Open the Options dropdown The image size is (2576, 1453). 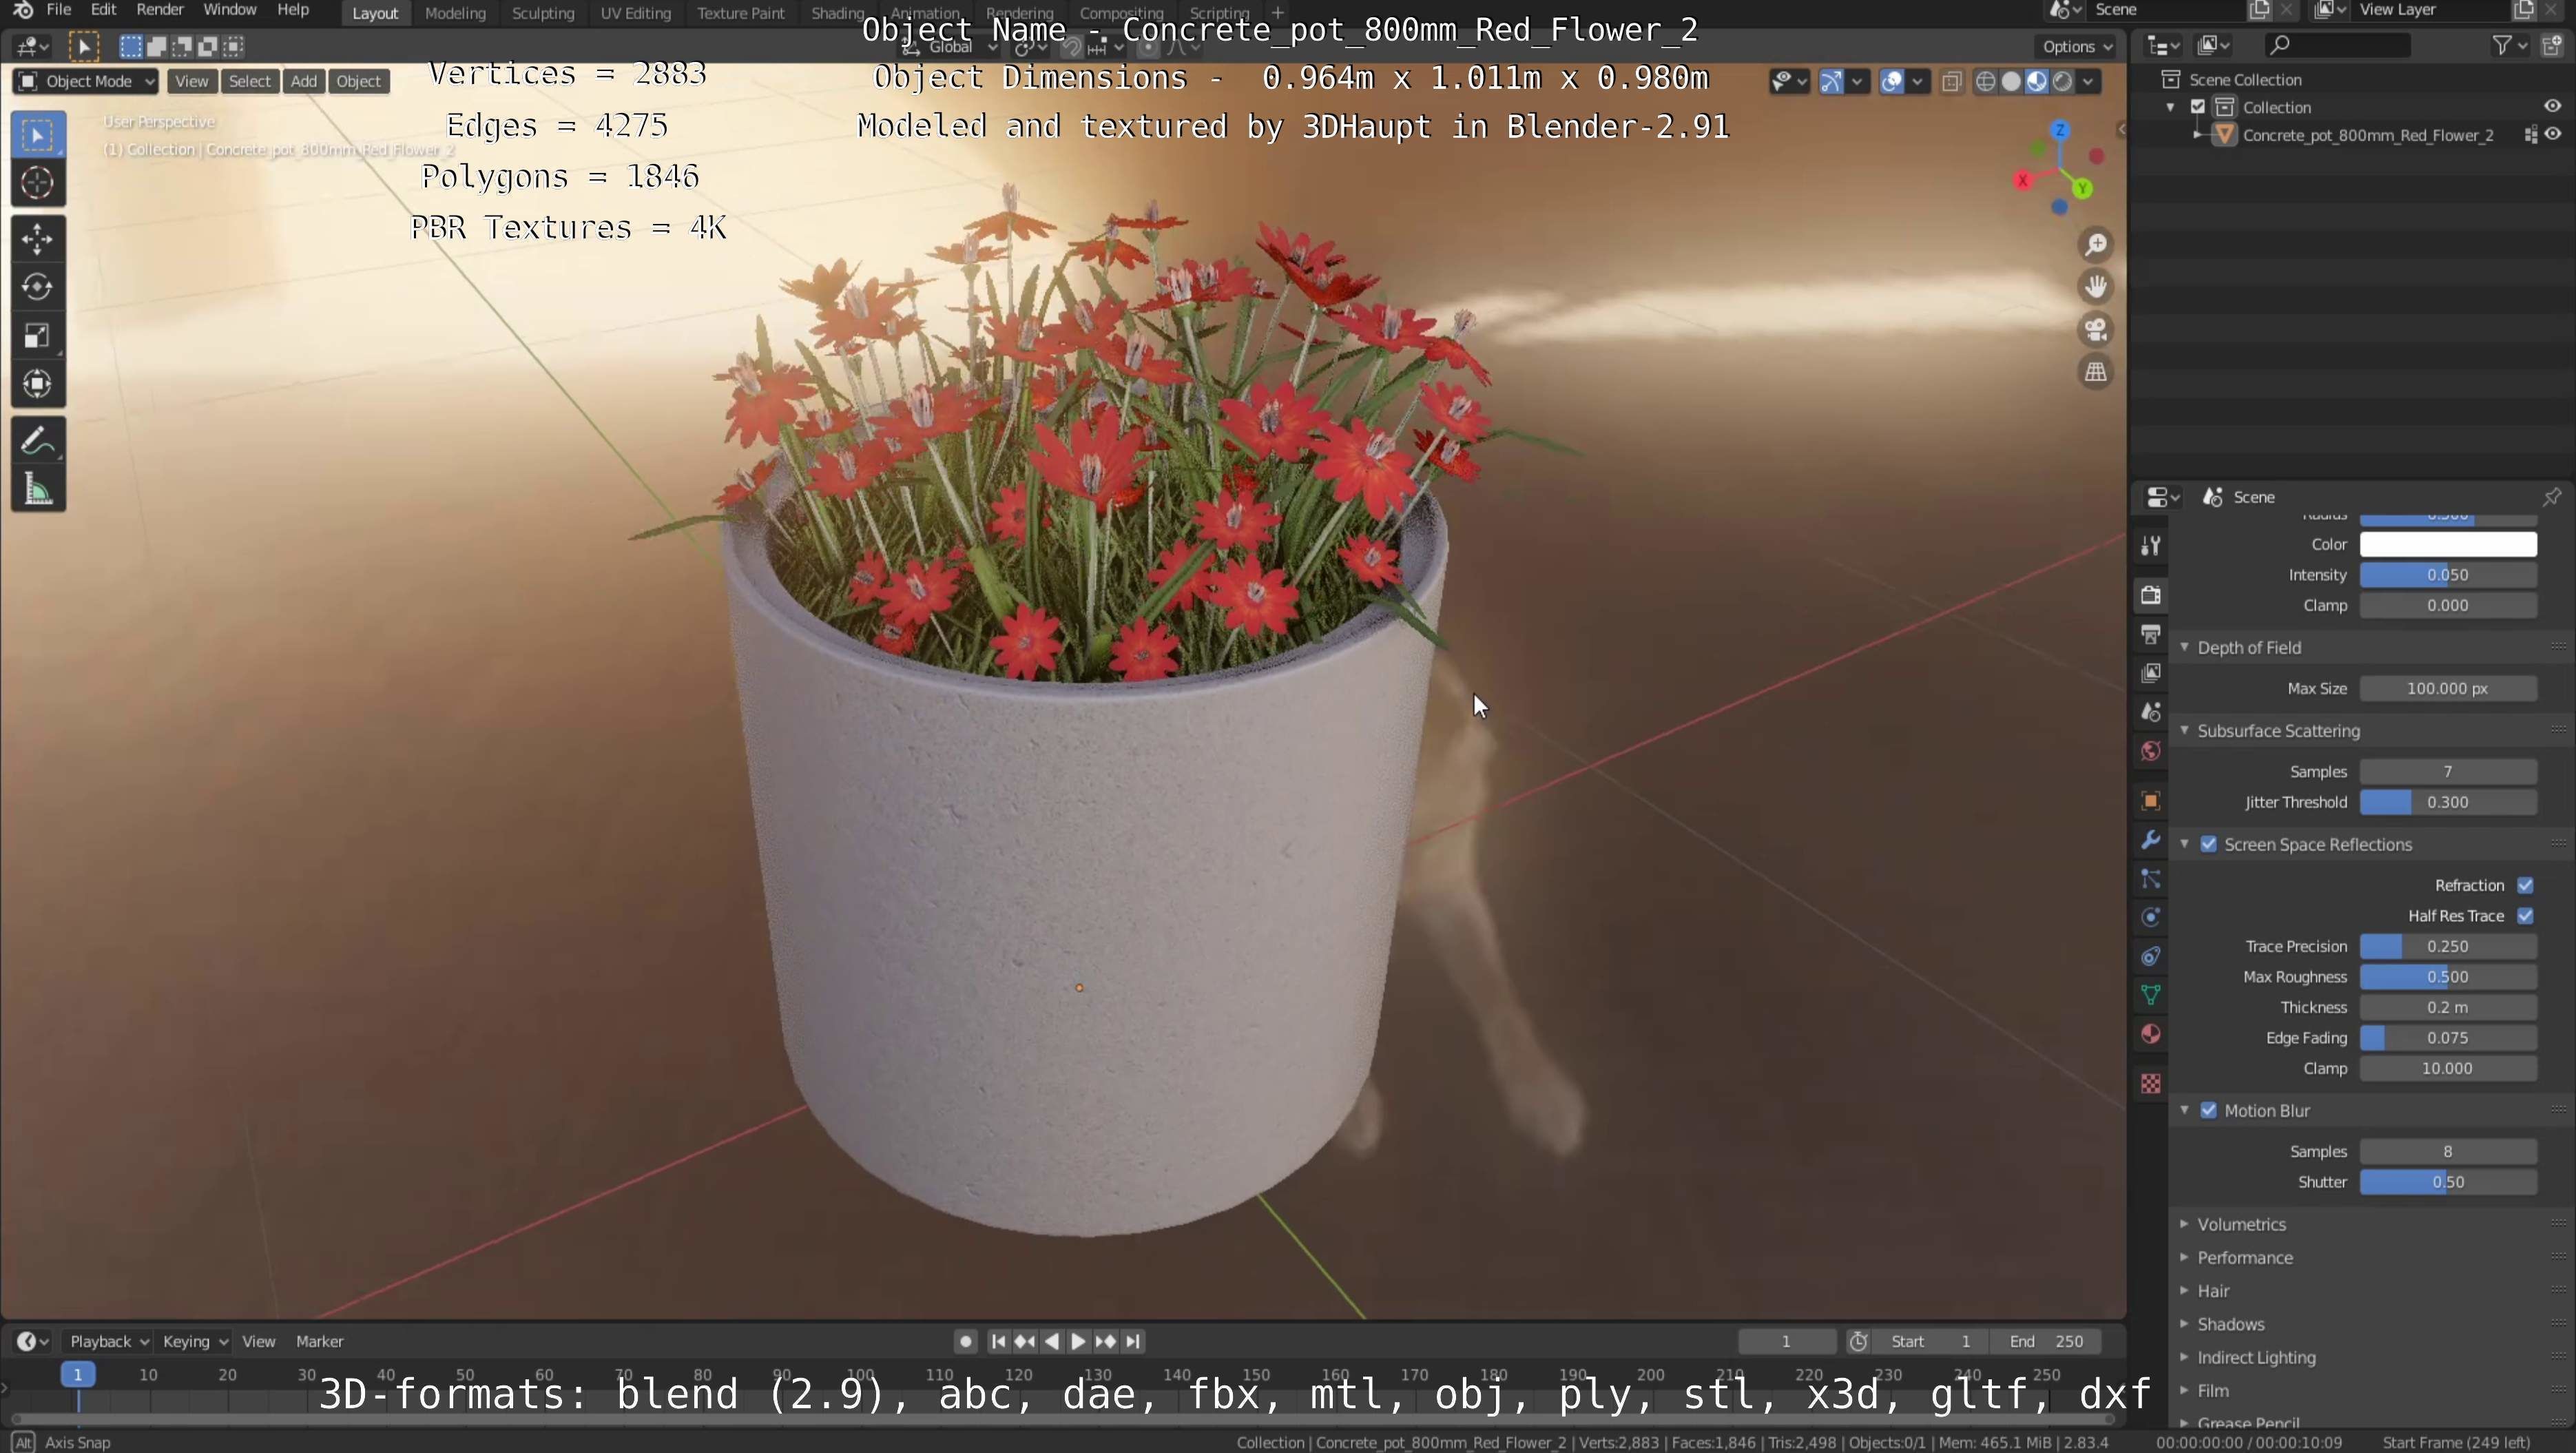click(x=2077, y=47)
